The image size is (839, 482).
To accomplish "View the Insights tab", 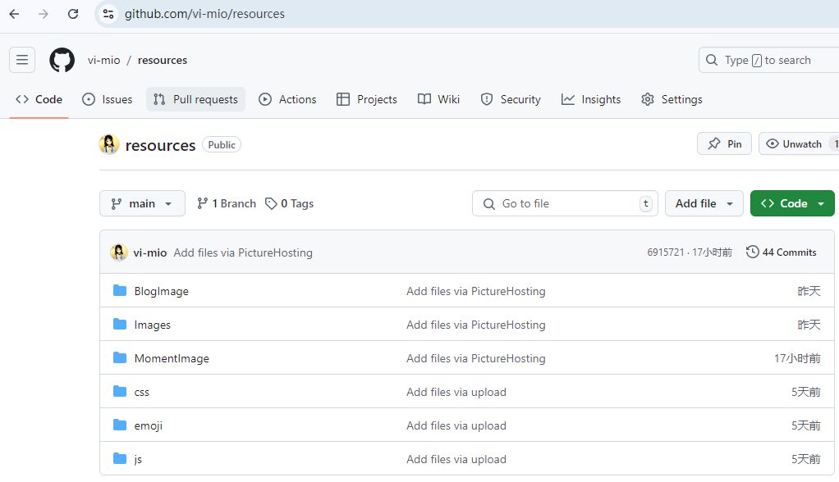I will [591, 99].
